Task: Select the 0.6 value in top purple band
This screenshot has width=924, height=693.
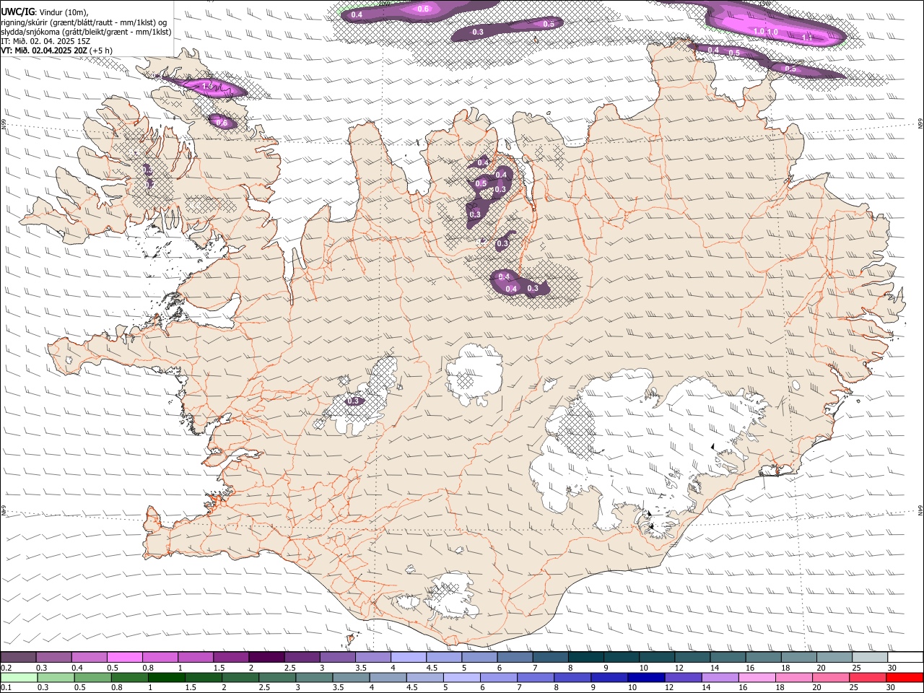Action: [424, 9]
